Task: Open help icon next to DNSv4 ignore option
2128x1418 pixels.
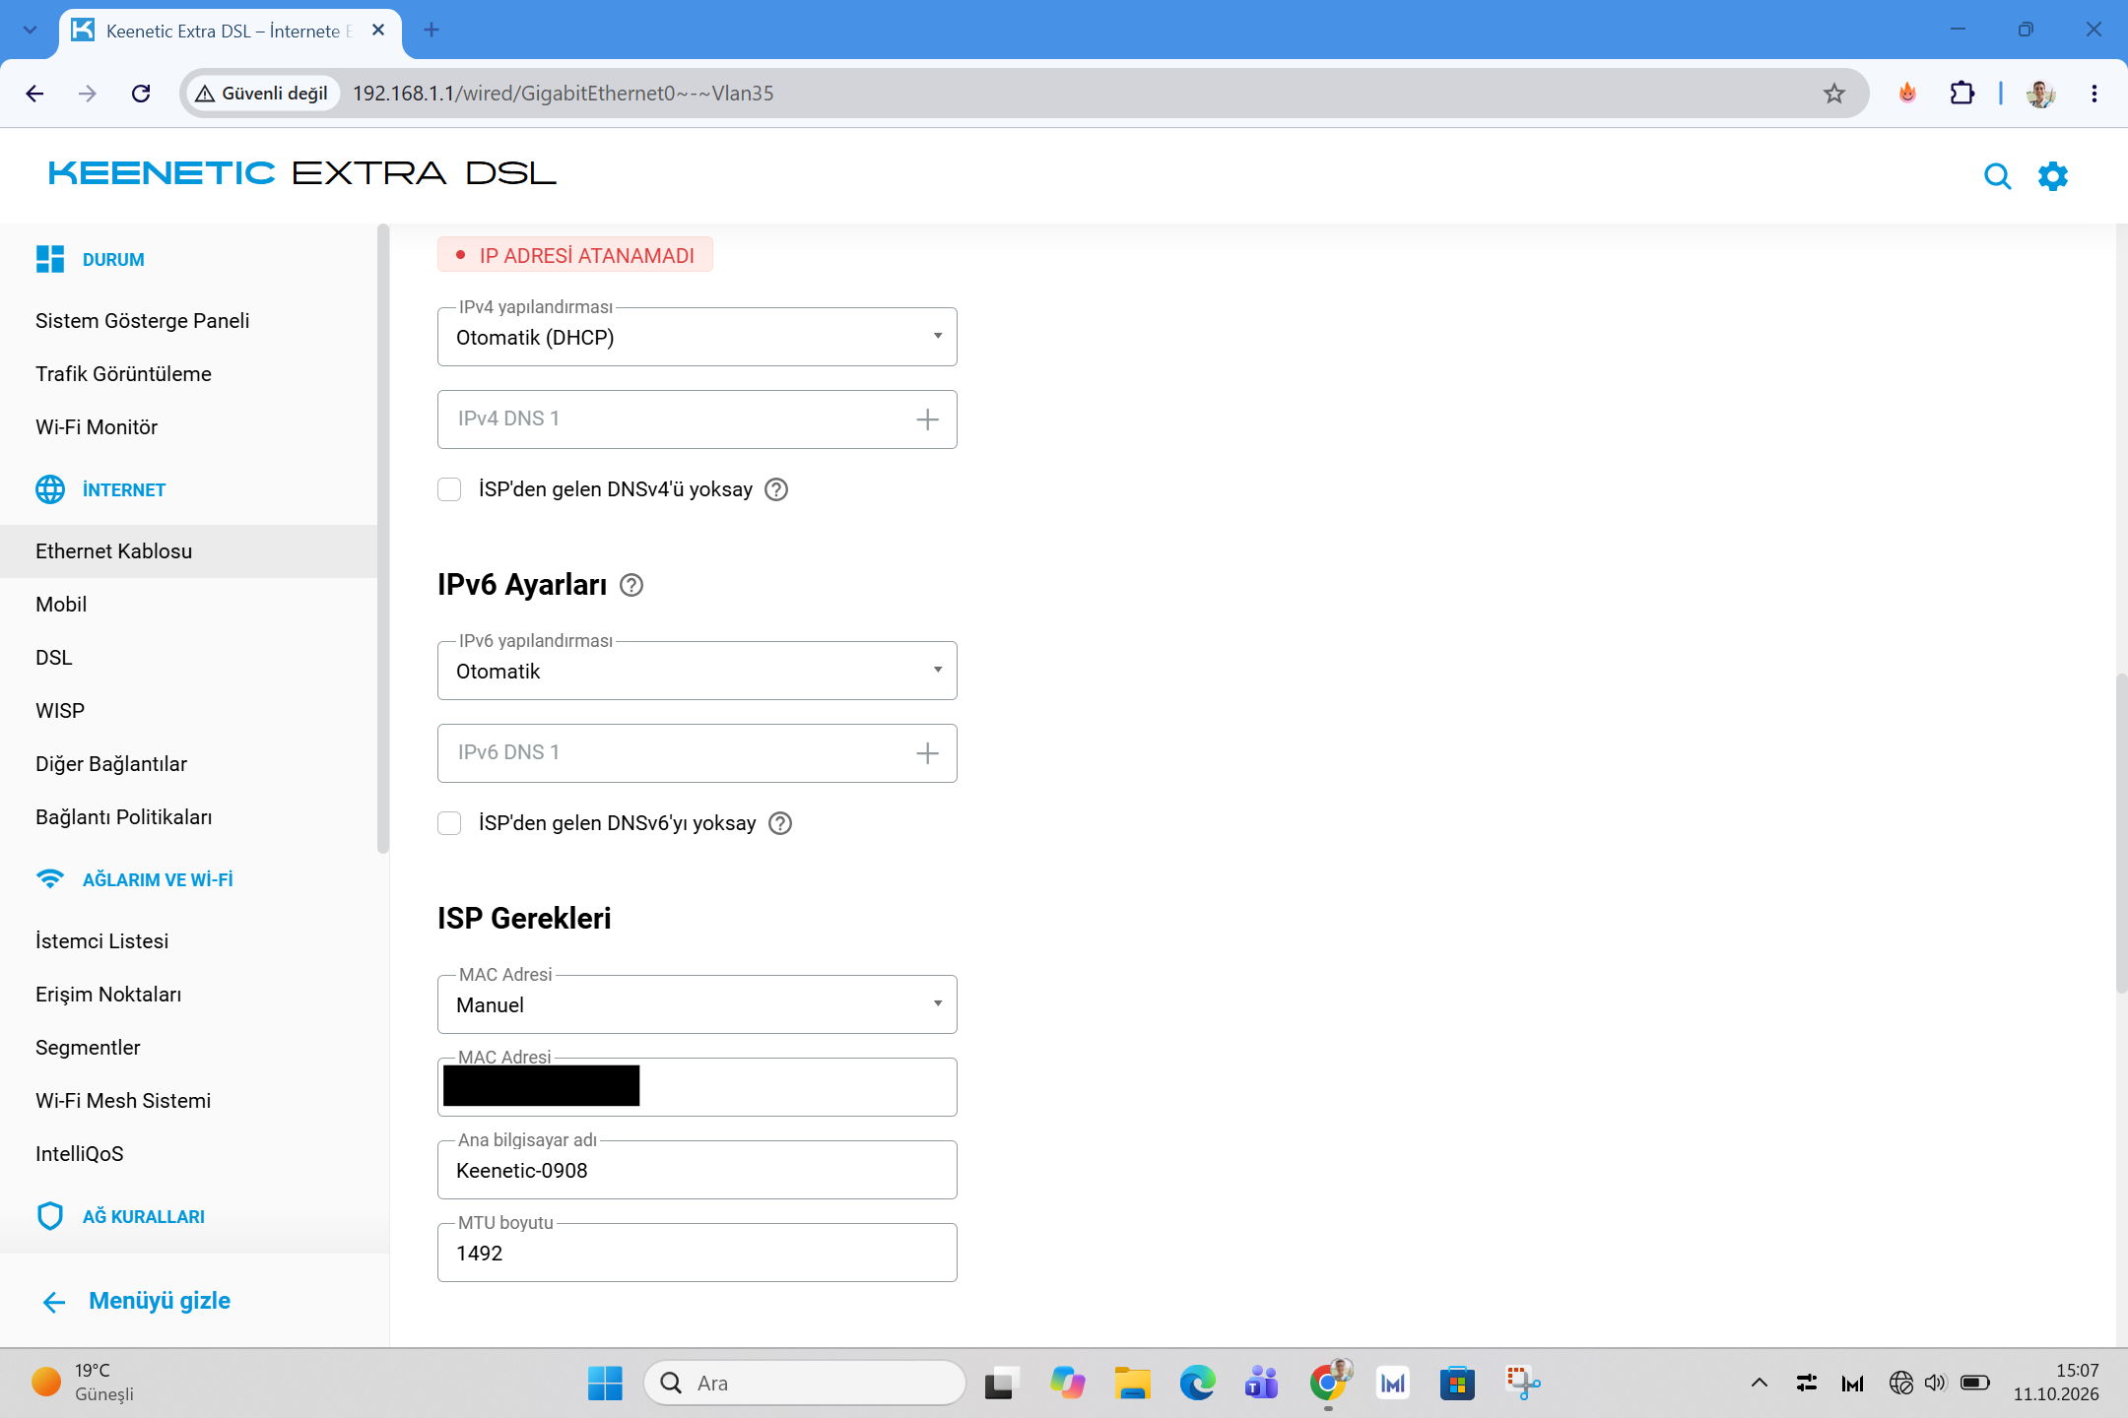Action: tap(776, 489)
